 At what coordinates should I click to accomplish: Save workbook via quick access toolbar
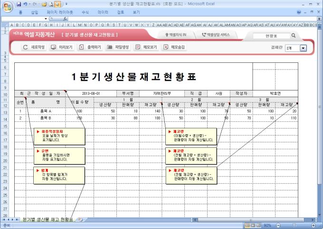pyautogui.click(x=19, y=4)
